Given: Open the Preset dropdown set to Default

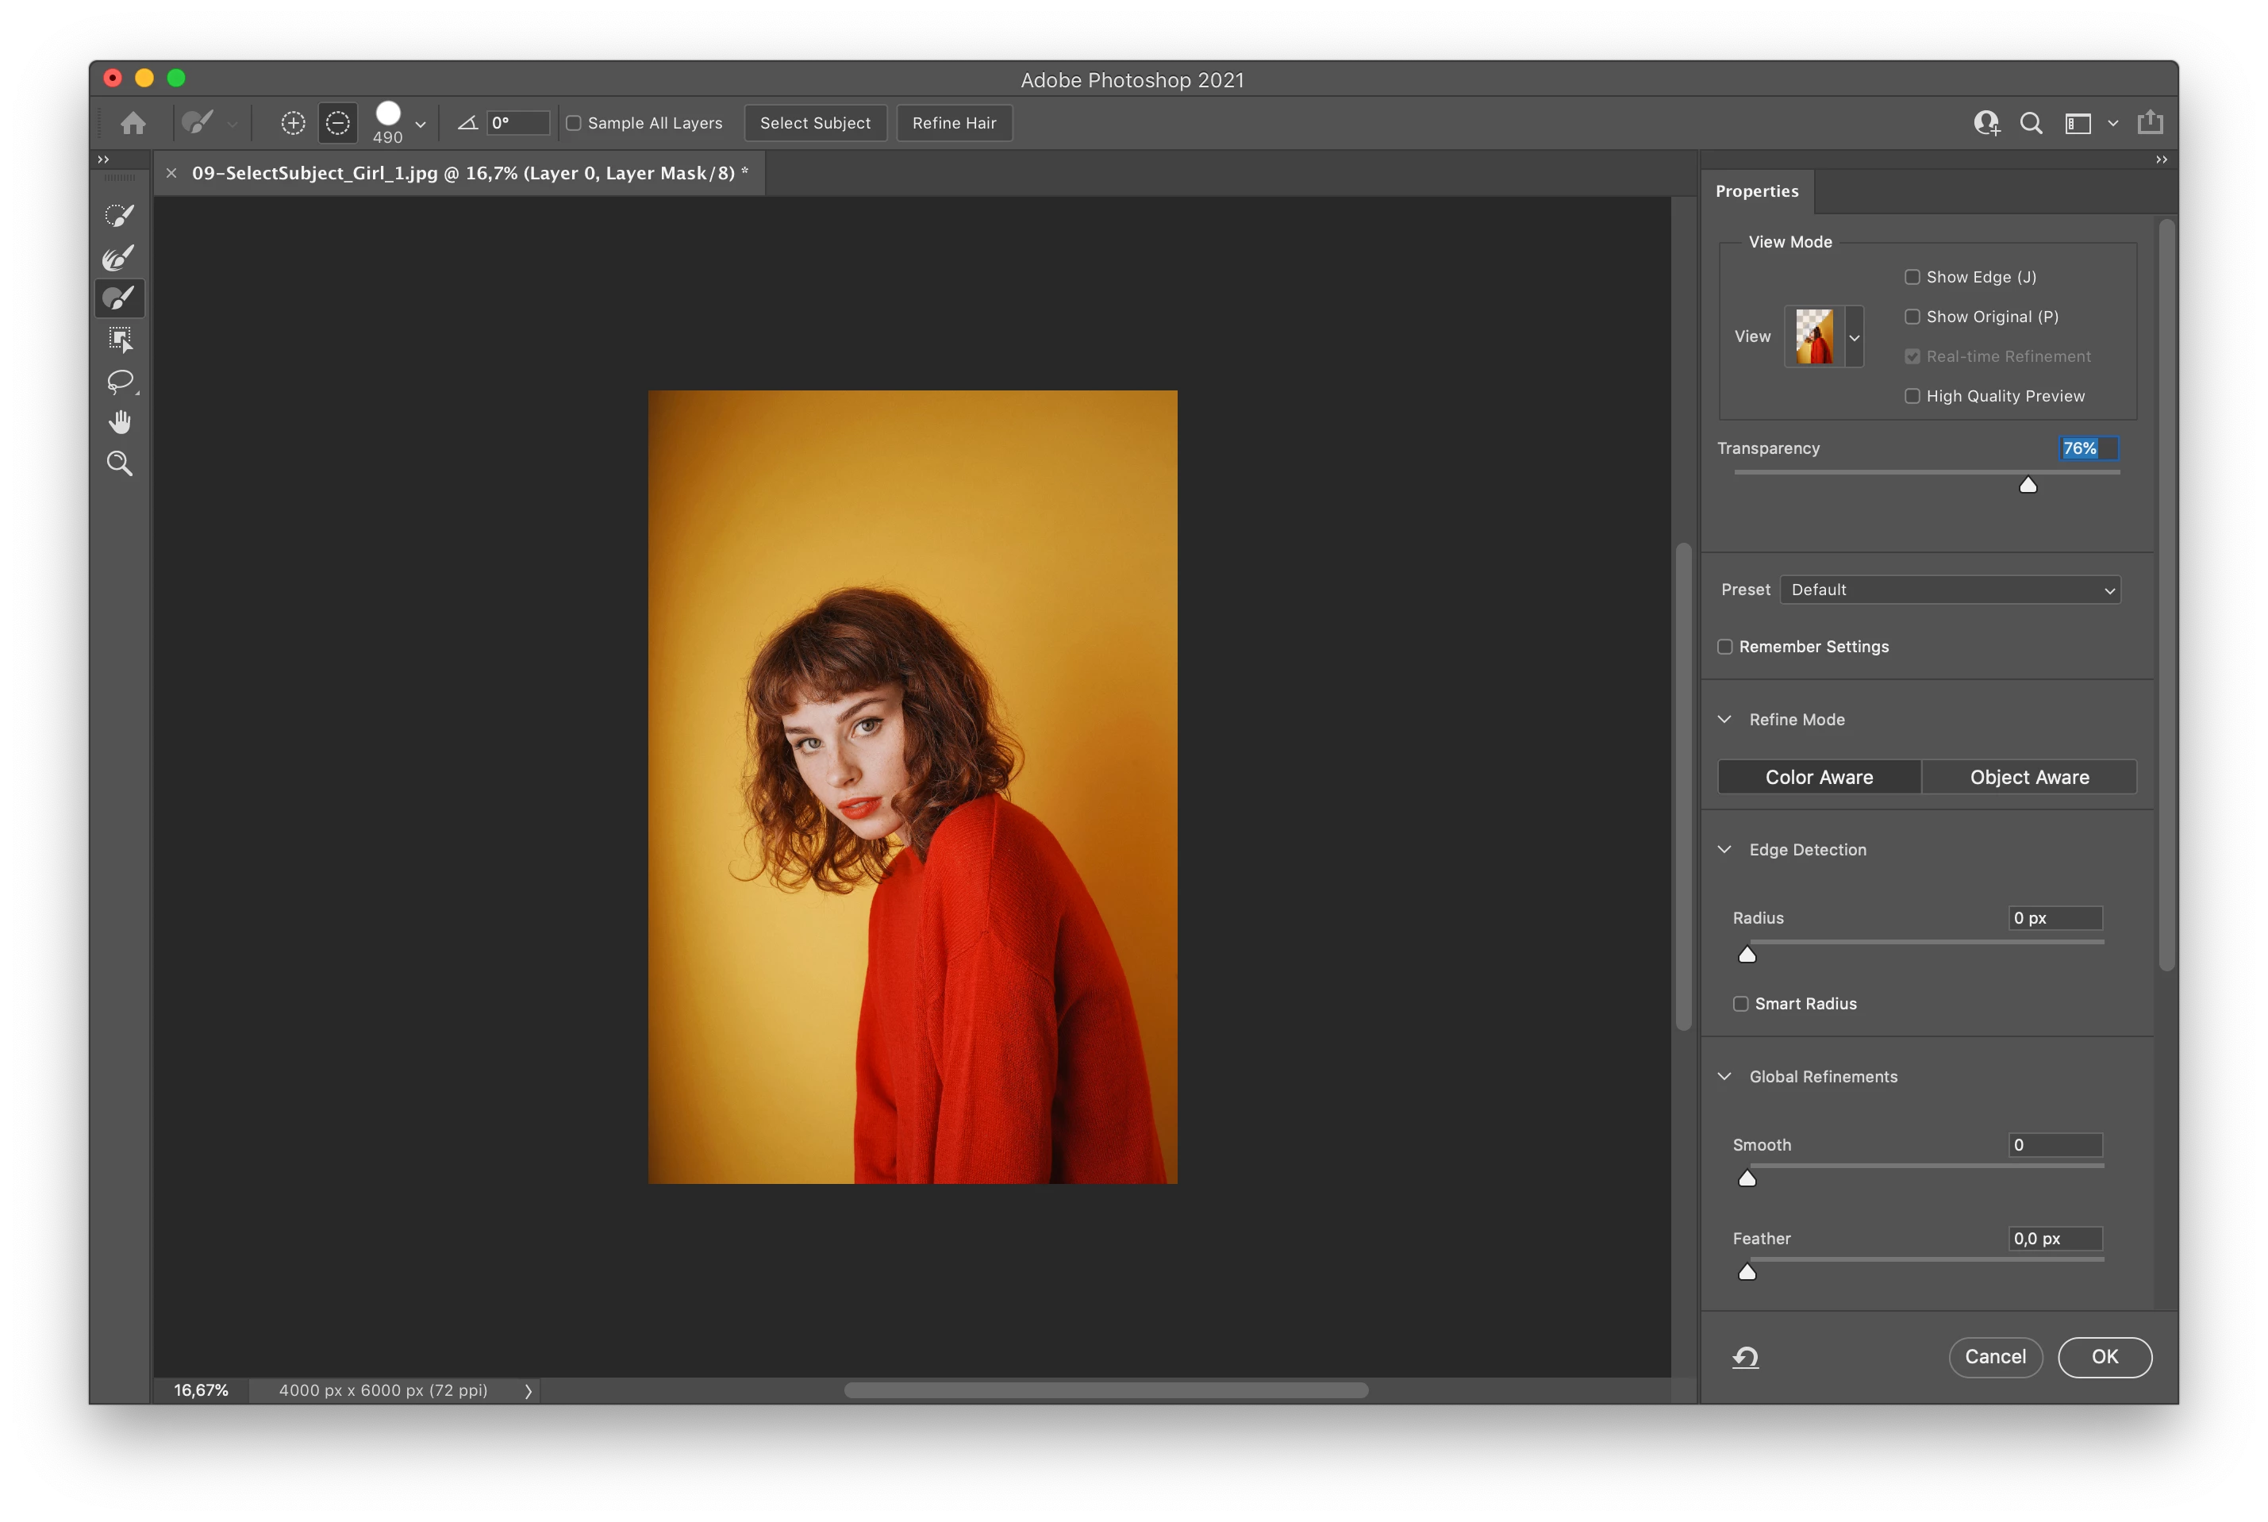Looking at the screenshot, I should [x=1949, y=590].
